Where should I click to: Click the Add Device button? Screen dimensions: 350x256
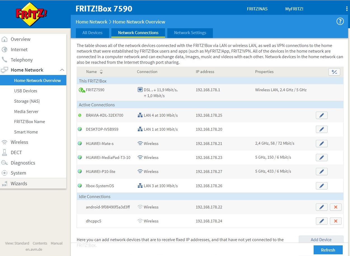321,239
